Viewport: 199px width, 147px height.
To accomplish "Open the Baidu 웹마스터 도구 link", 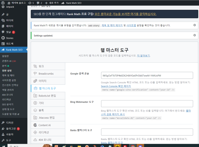I will [112, 143].
